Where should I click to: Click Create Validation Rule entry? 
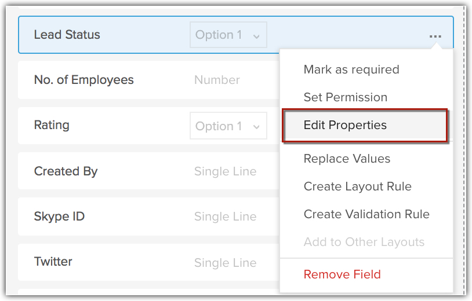click(x=366, y=214)
